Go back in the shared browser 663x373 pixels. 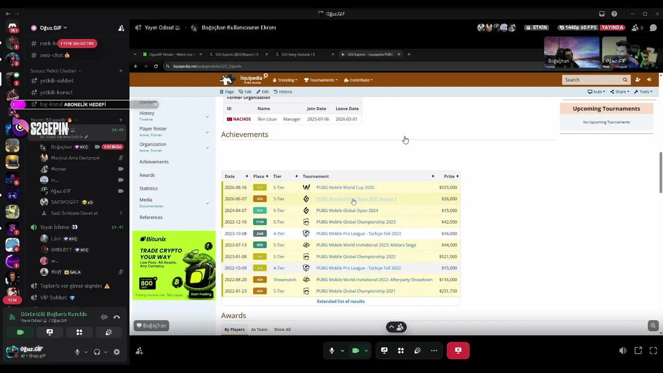coord(136,66)
